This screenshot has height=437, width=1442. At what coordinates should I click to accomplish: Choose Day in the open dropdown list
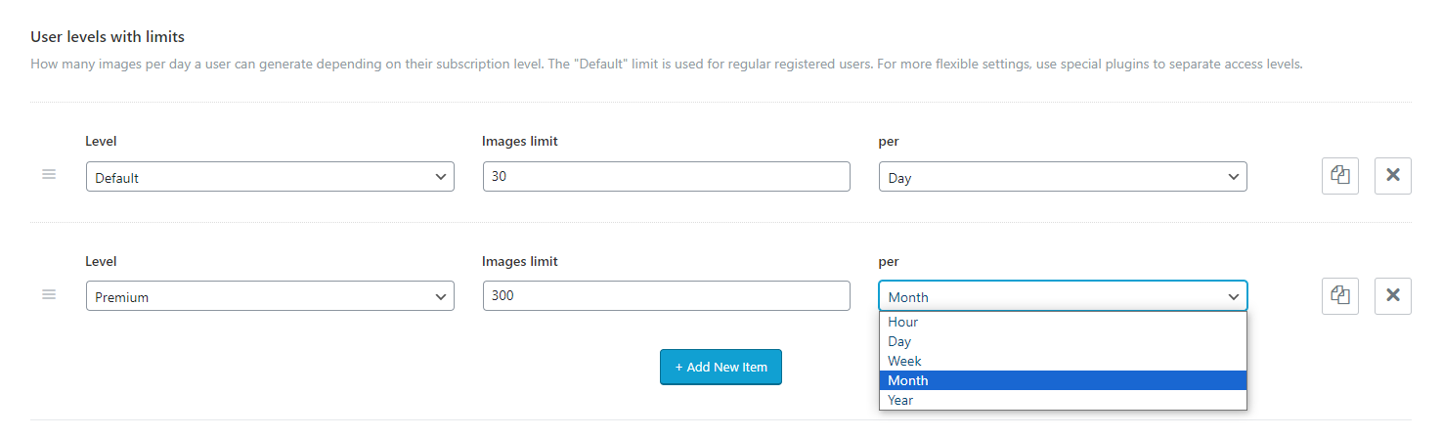pyautogui.click(x=899, y=341)
